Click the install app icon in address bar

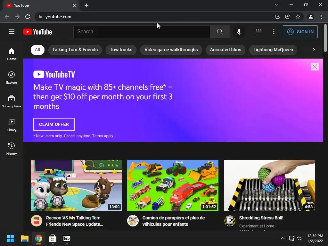277,17
